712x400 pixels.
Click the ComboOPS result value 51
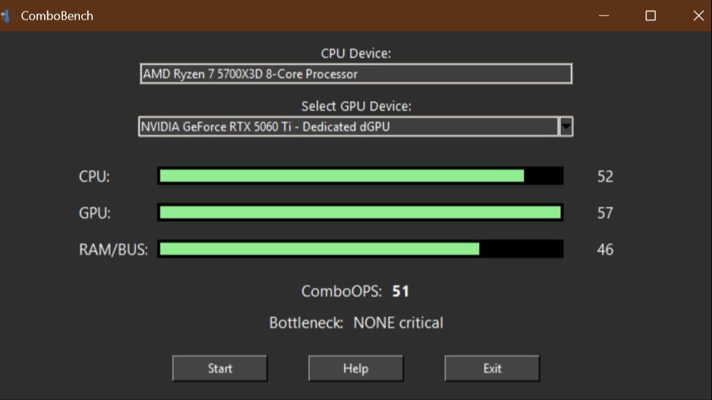tap(401, 292)
